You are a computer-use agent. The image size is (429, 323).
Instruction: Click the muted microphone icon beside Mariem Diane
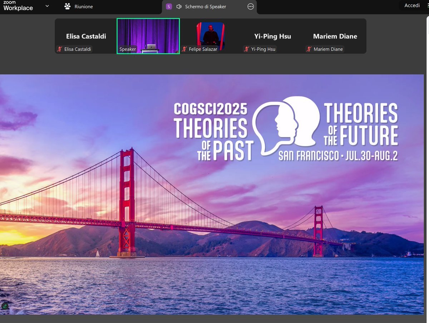(x=308, y=49)
